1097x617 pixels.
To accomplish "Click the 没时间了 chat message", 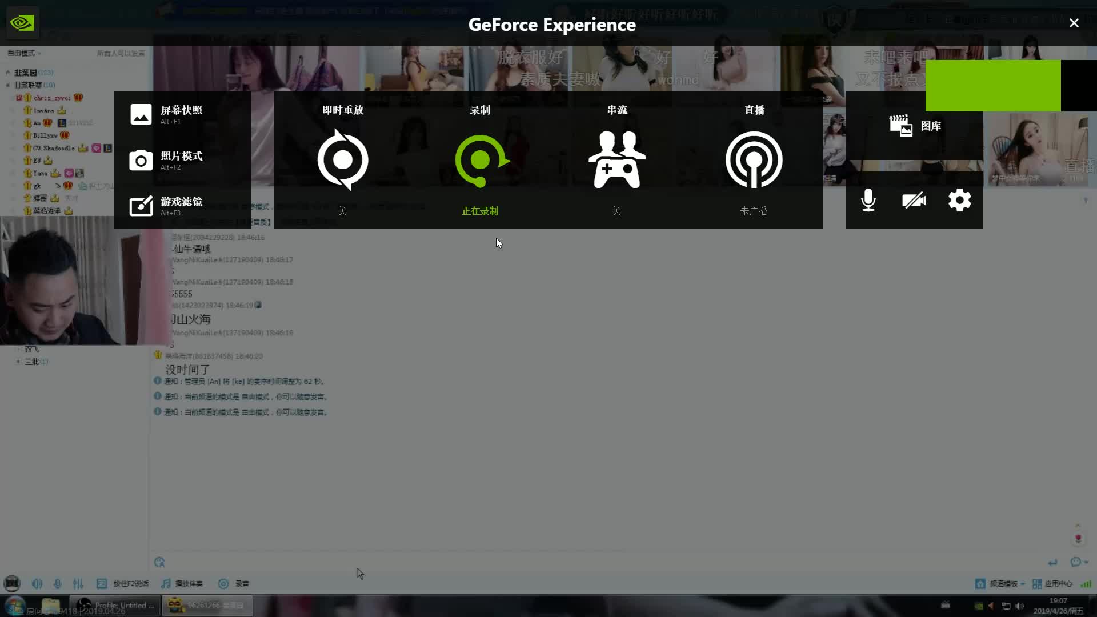I will (188, 370).
